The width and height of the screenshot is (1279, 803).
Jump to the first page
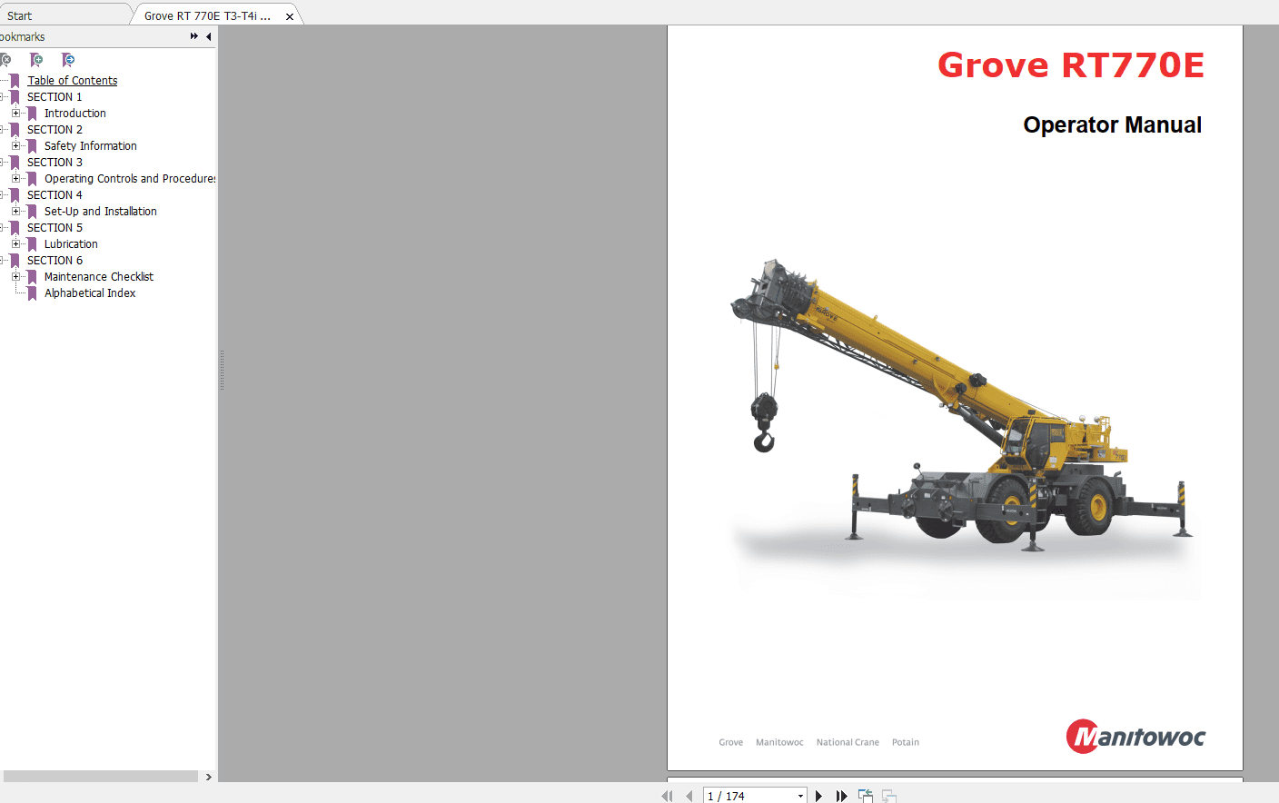[668, 796]
